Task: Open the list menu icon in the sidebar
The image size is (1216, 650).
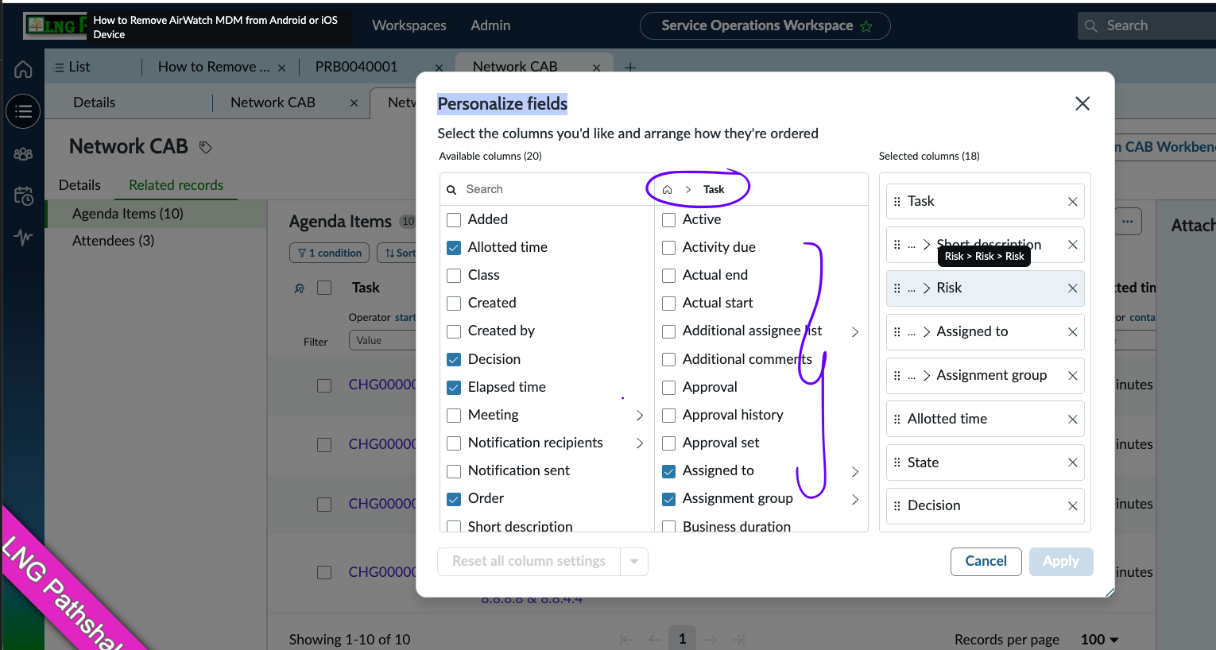Action: click(23, 111)
